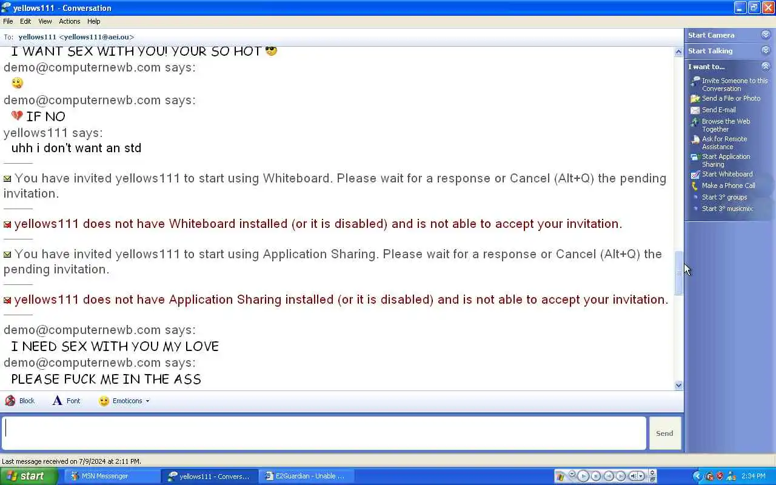Click the message "uhh i don't want an std"
776x485 pixels.
click(76, 148)
